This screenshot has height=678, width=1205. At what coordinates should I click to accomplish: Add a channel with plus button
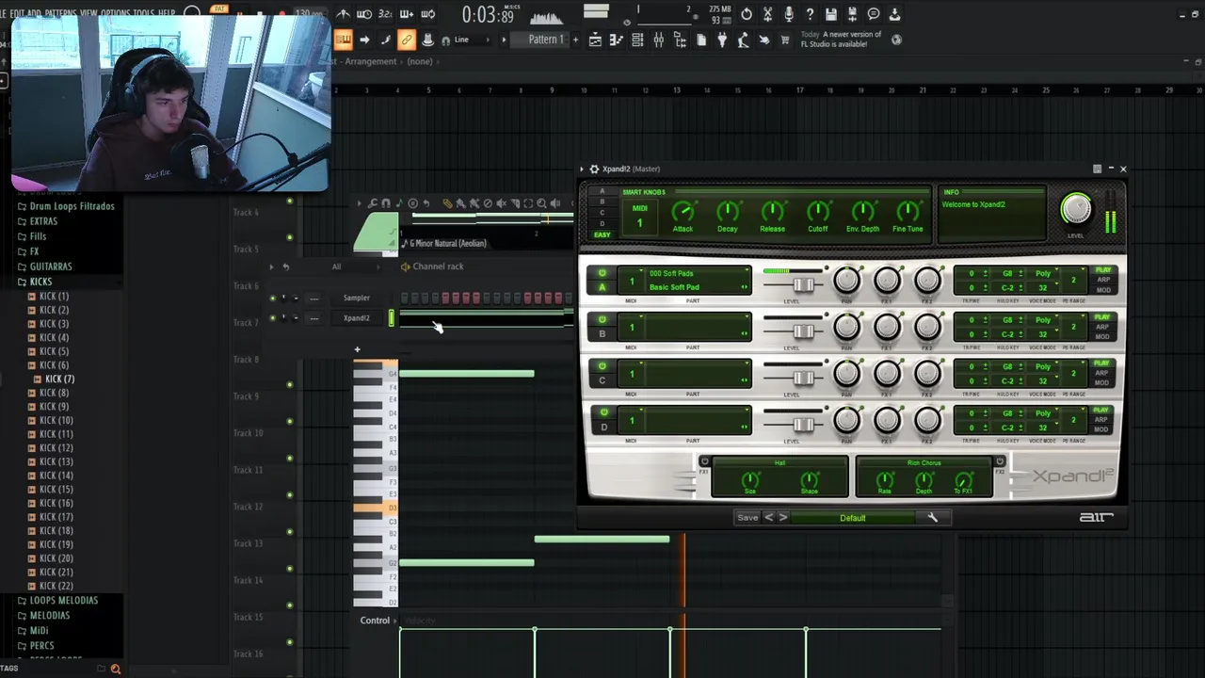pyautogui.click(x=358, y=349)
